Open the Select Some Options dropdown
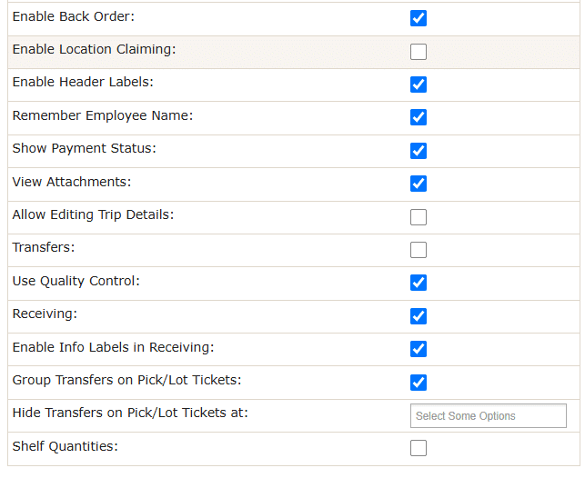585x478 pixels. (488, 416)
